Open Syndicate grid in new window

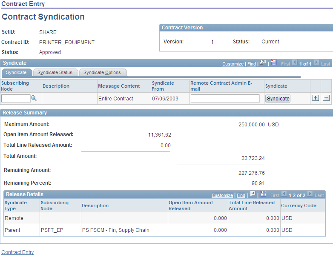click(263, 63)
